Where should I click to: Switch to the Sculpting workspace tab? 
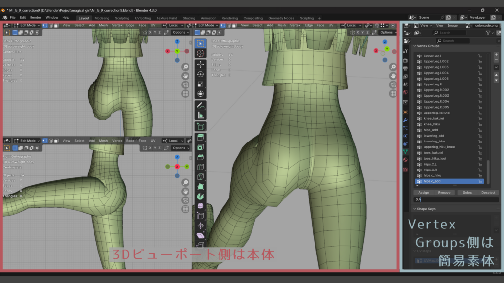(x=122, y=18)
